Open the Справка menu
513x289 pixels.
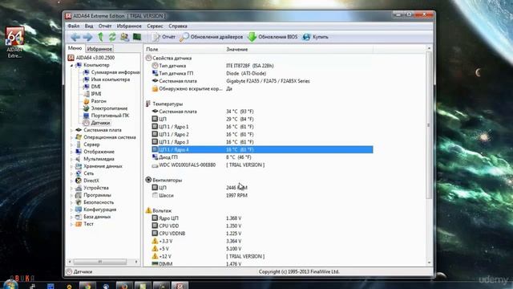[x=178, y=26]
